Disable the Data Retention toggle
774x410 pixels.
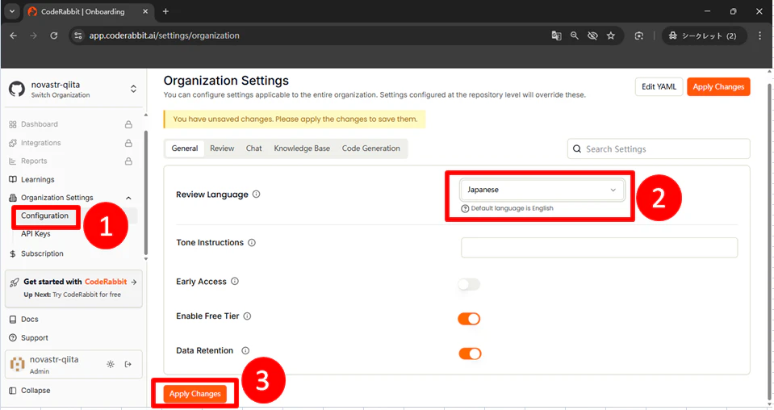[x=470, y=354]
